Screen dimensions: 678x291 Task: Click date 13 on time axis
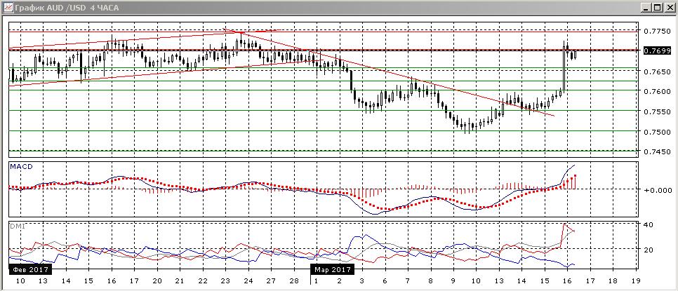click(43, 280)
